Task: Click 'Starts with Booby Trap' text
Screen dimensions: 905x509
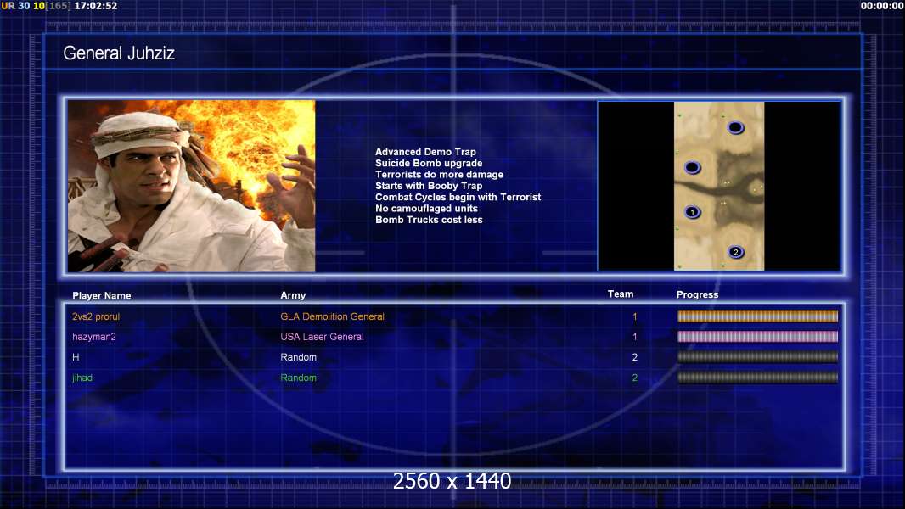Action: 429,186
